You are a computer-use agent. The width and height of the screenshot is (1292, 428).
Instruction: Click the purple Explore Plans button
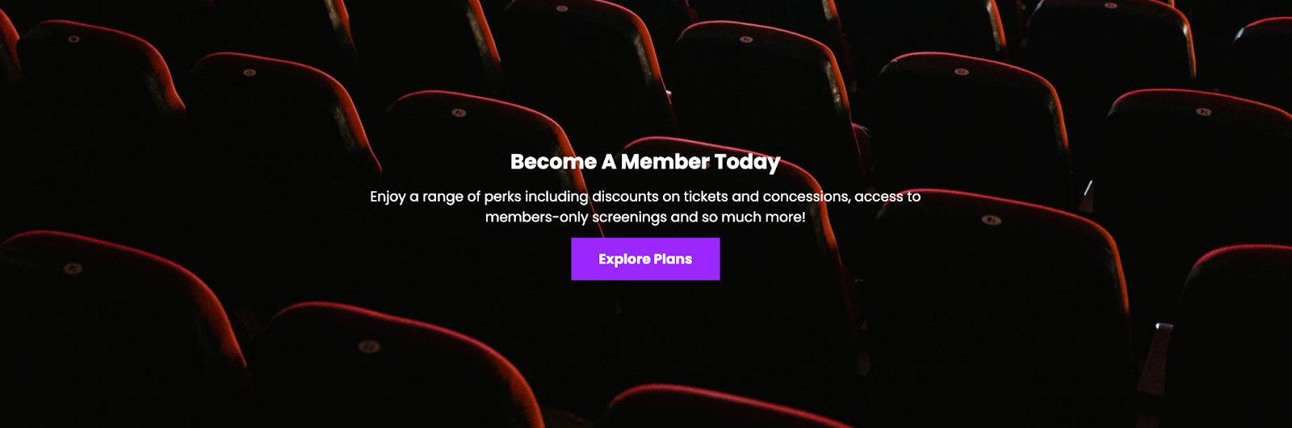pos(645,259)
